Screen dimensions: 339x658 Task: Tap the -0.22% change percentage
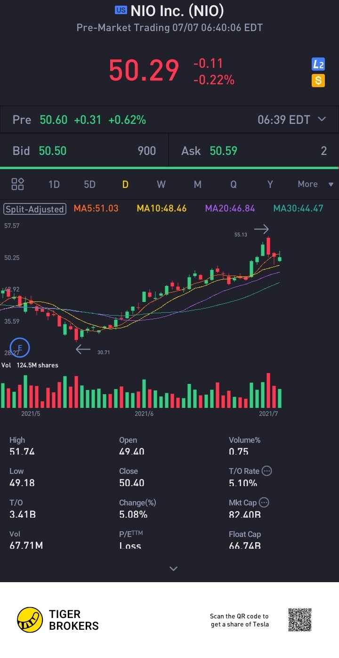pyautogui.click(x=214, y=80)
